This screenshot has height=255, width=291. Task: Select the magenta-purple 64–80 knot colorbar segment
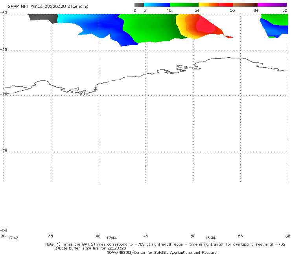272,5
